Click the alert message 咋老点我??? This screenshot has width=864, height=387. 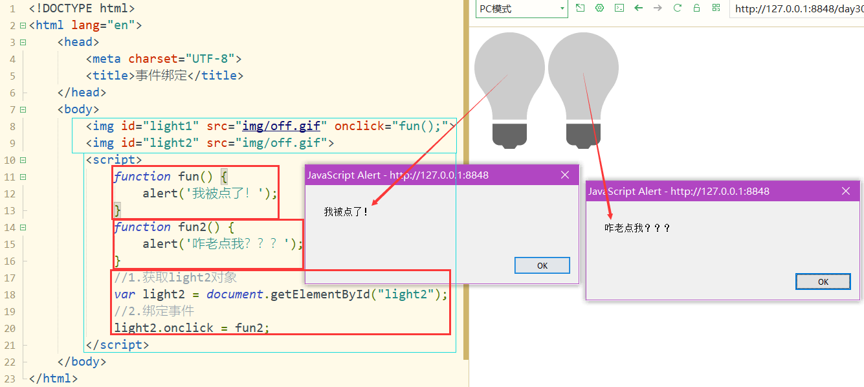point(637,228)
